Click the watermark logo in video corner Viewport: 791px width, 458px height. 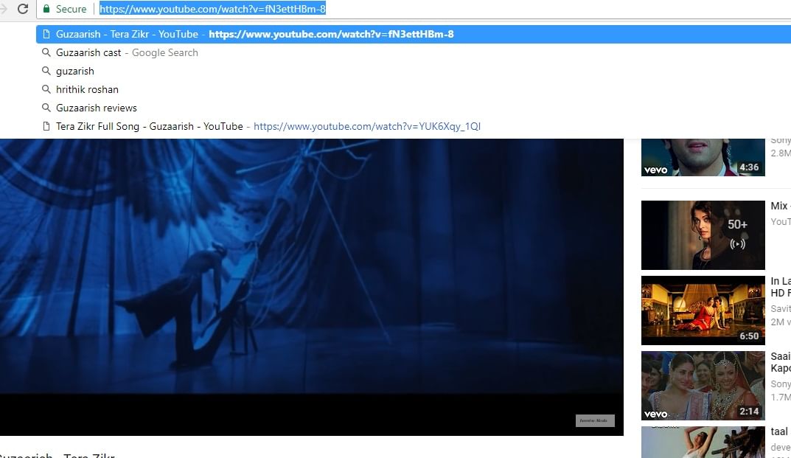pos(594,420)
